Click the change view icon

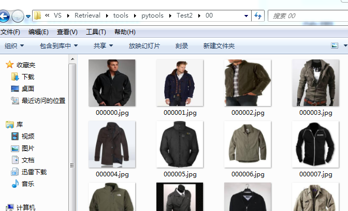click(x=335, y=46)
